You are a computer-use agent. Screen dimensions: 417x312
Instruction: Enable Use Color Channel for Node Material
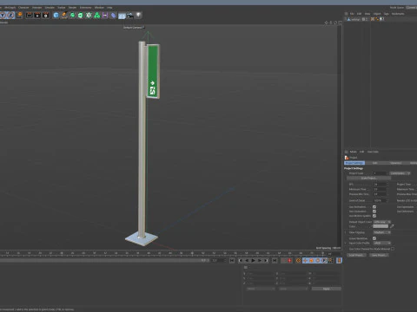click(x=393, y=249)
